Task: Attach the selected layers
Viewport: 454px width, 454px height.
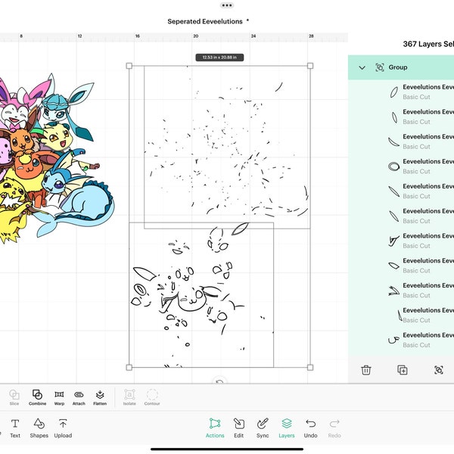Action: [79, 397]
